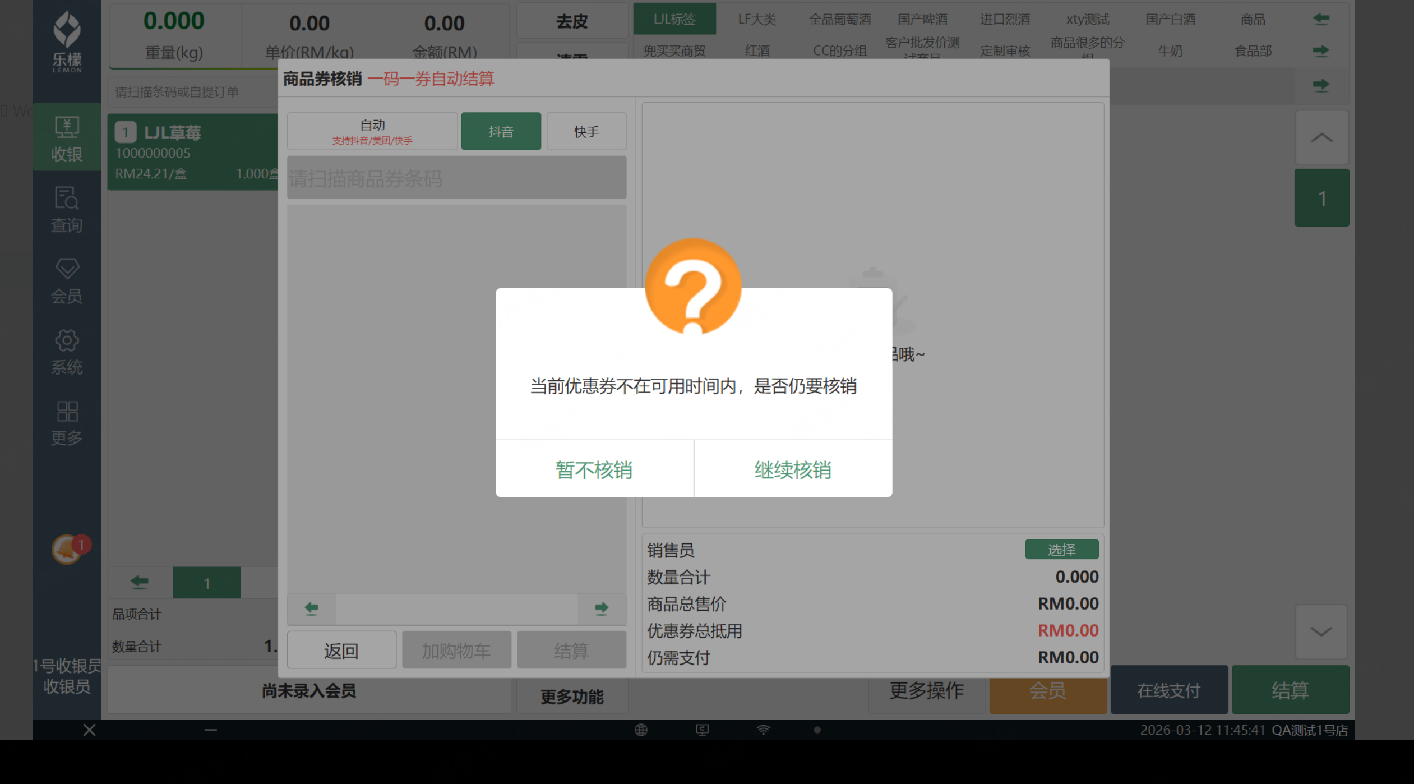Click 暂不核销 to cancel redemption
Image resolution: width=1414 pixels, height=784 pixels.
click(x=594, y=469)
